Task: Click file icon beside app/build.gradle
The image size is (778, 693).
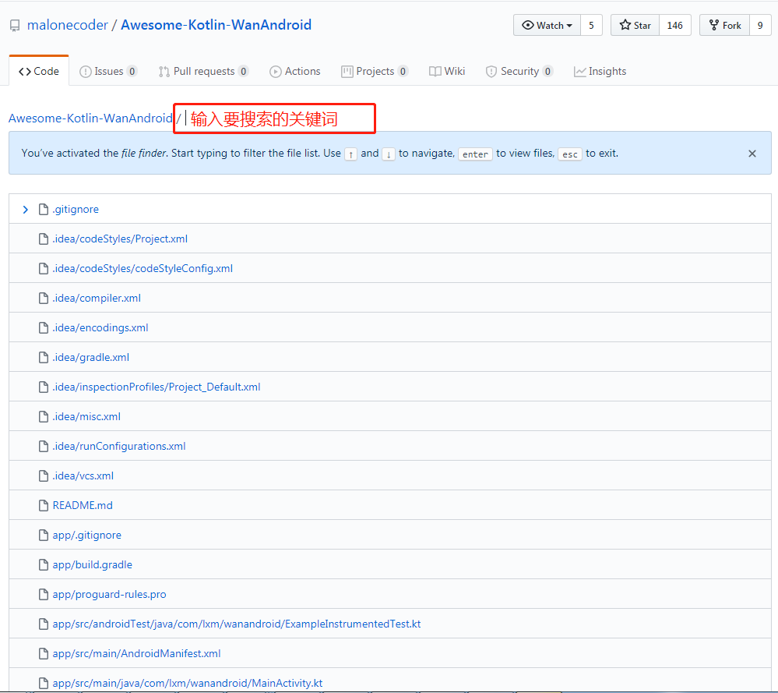Action: [44, 565]
